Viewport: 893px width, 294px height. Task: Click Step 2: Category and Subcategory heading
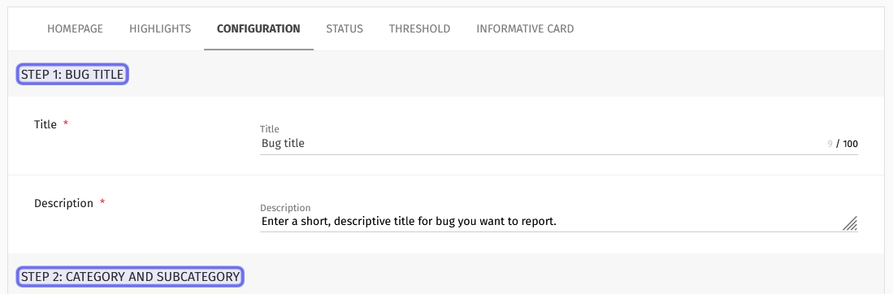coord(130,277)
